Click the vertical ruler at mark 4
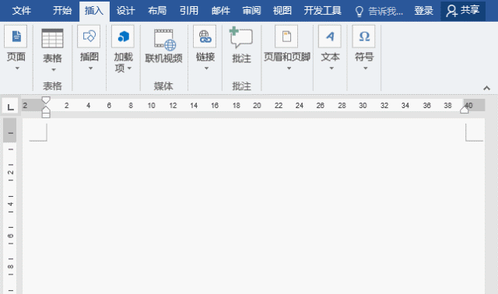498x294 pixels. click(x=10, y=204)
